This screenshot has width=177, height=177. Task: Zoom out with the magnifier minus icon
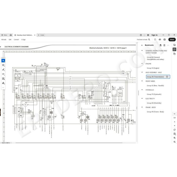point(174,142)
